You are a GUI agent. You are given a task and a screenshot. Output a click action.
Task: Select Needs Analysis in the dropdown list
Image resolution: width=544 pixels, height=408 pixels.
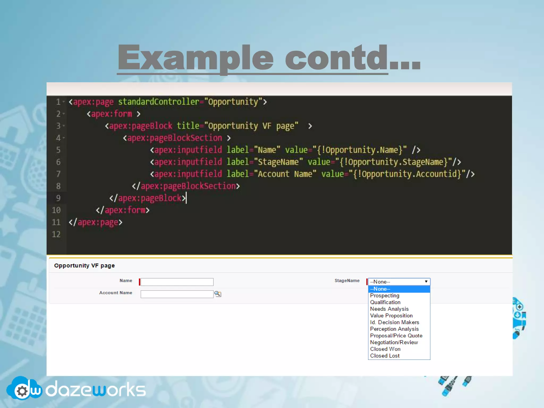(389, 309)
